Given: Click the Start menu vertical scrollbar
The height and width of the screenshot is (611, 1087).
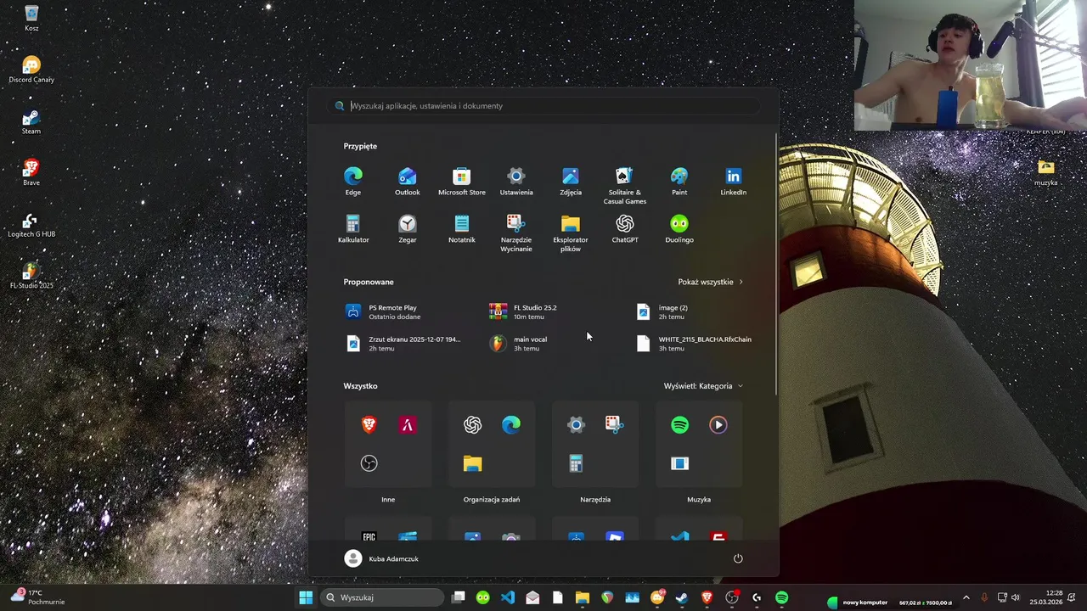Looking at the screenshot, I should point(776,263).
